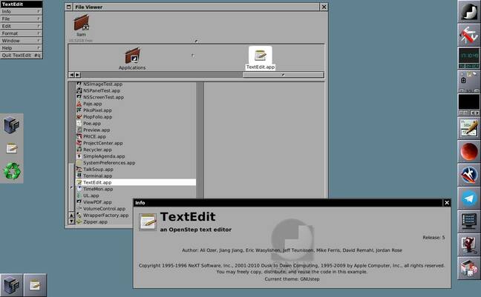Select the highlighted TextEdit.app row
This screenshot has height=297, width=481.
[x=136, y=182]
